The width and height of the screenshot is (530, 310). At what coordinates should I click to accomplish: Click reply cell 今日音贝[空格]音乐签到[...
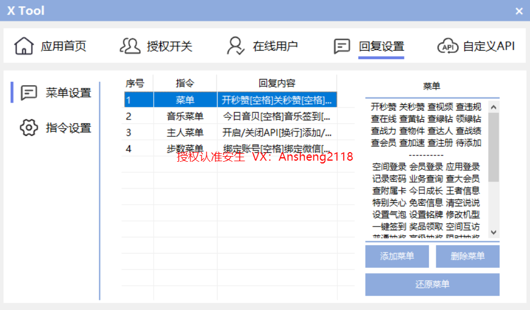coord(277,116)
